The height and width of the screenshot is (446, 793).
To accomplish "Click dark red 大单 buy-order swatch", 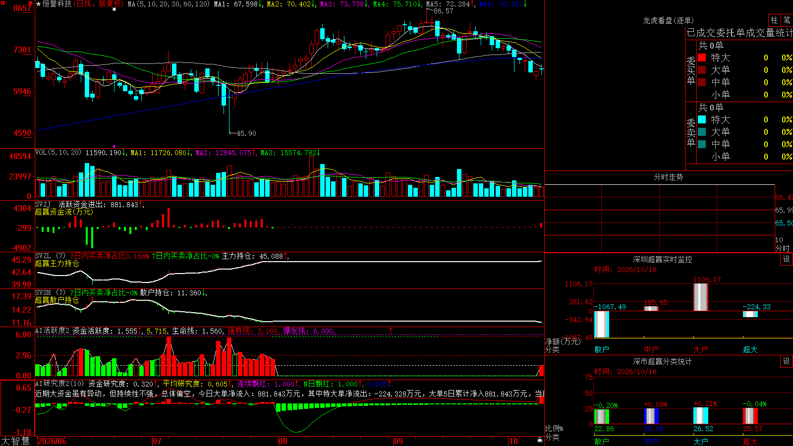I will click(702, 70).
